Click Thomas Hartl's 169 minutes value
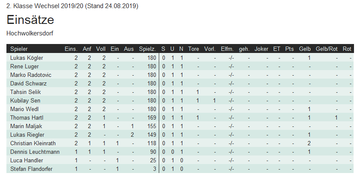 click(151, 118)
